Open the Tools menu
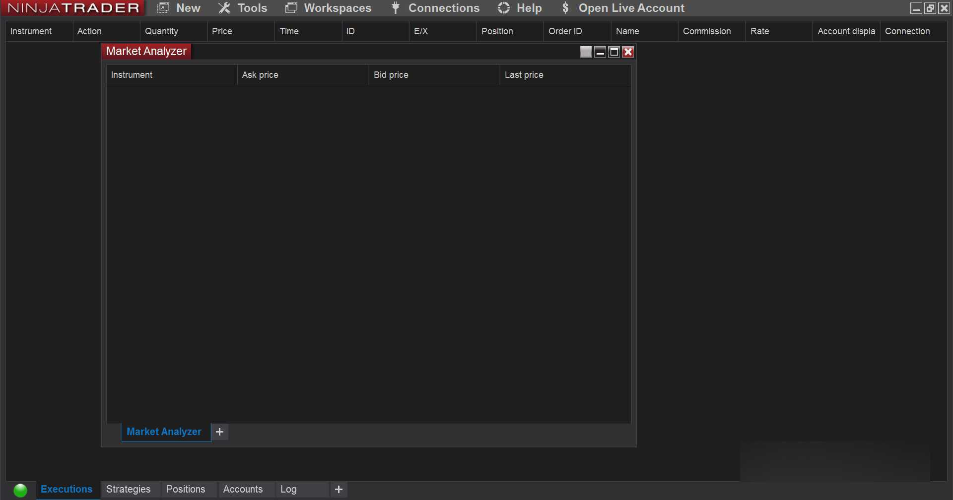 pyautogui.click(x=243, y=8)
